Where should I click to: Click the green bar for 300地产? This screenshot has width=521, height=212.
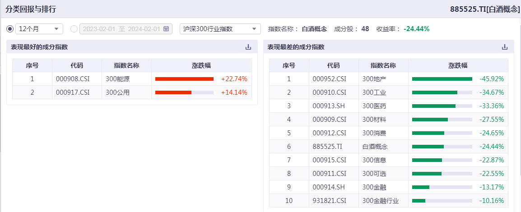pyautogui.click(x=442, y=79)
